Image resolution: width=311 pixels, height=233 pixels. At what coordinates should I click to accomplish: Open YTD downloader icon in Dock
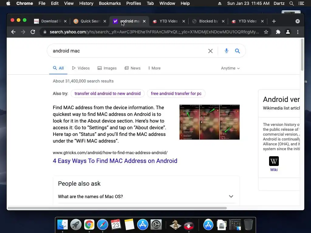189,225
